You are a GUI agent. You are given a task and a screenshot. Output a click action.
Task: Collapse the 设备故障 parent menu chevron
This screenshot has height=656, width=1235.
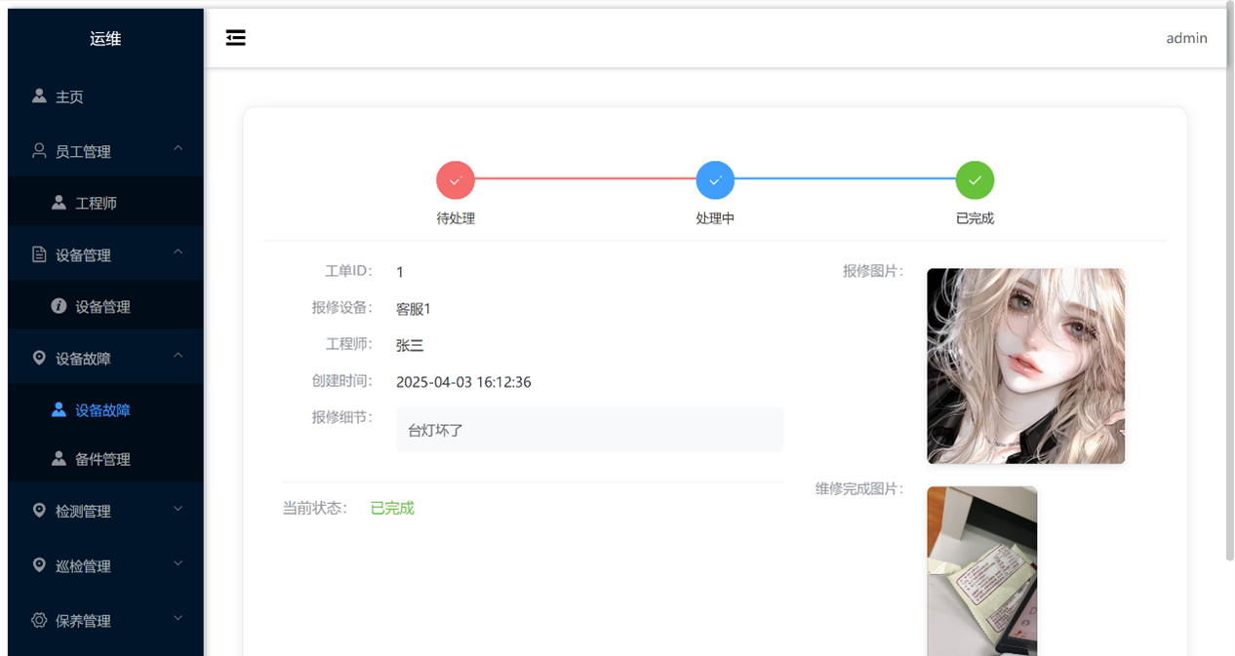click(x=178, y=355)
